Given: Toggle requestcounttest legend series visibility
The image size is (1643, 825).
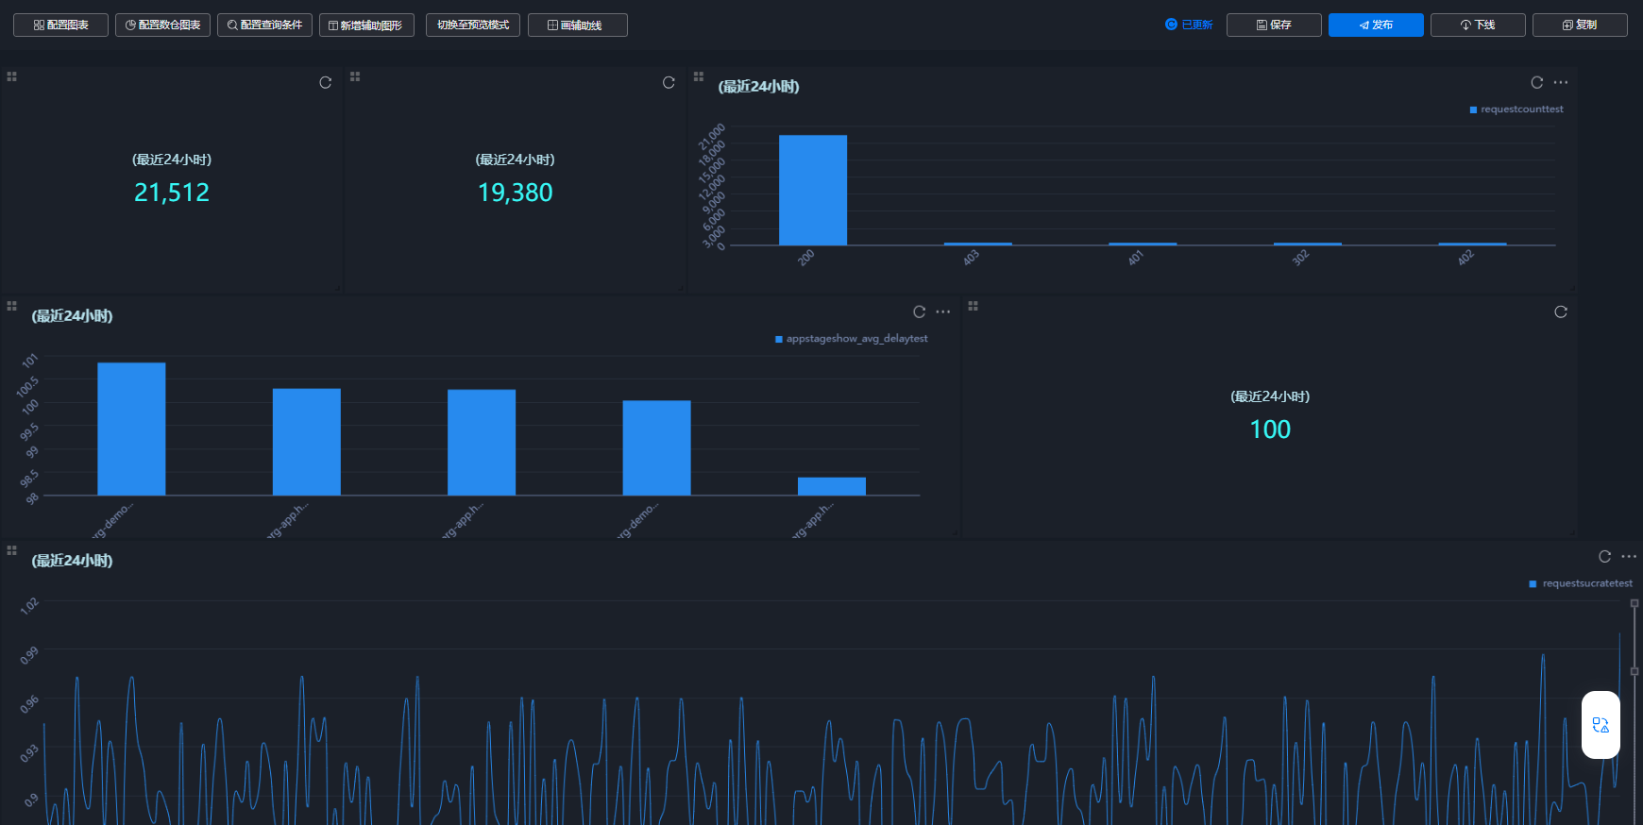Looking at the screenshot, I should click(x=1516, y=109).
